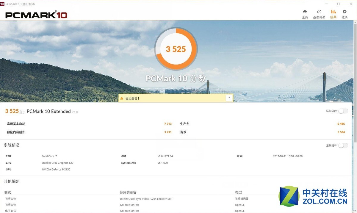The image size is (357, 213).
Task: Click the question mark on the warning banner
Action: tap(229, 98)
